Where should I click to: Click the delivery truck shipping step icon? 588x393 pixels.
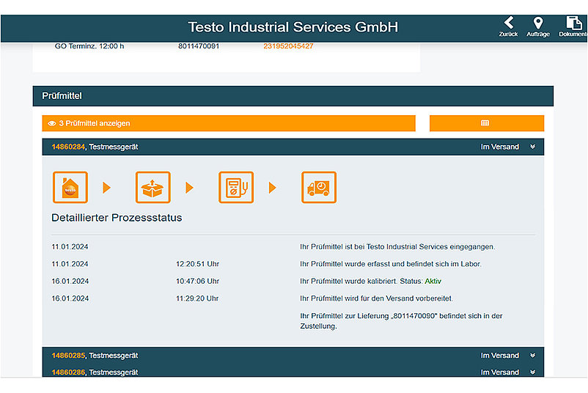coord(319,187)
